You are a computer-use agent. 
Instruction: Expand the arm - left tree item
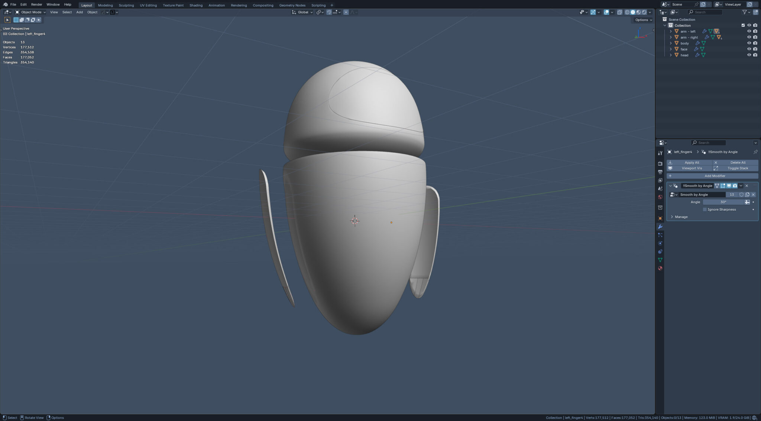point(671,32)
